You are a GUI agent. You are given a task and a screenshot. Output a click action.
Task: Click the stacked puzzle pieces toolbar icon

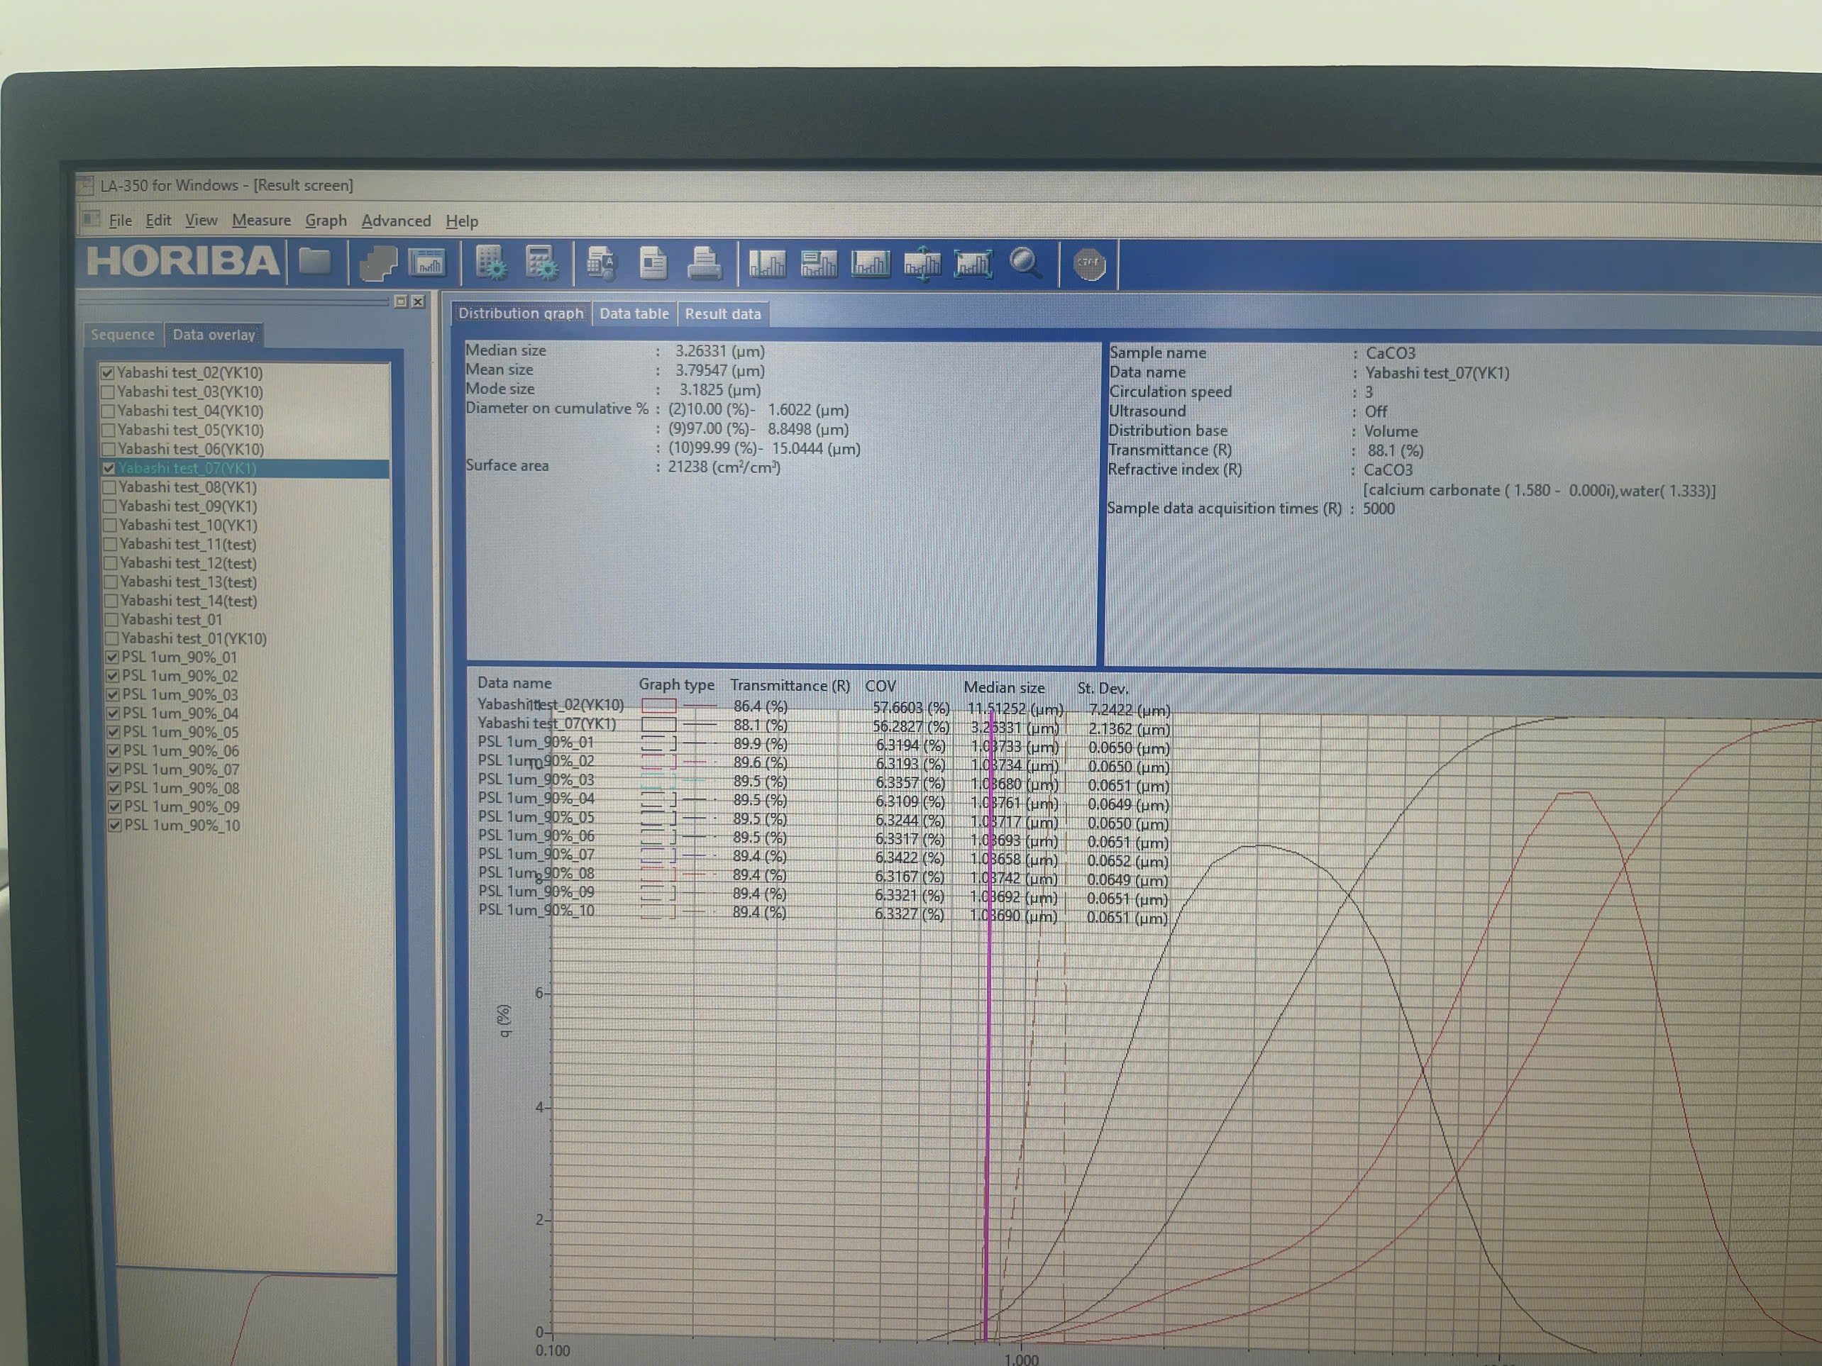tap(378, 264)
